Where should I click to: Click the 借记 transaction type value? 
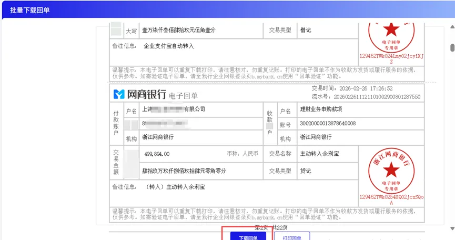coord(306,30)
